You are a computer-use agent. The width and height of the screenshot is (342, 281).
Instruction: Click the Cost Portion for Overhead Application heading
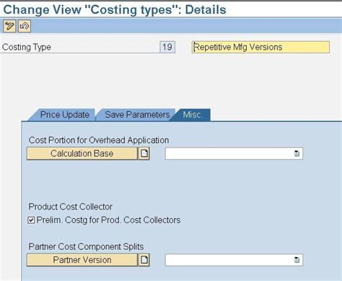click(99, 140)
